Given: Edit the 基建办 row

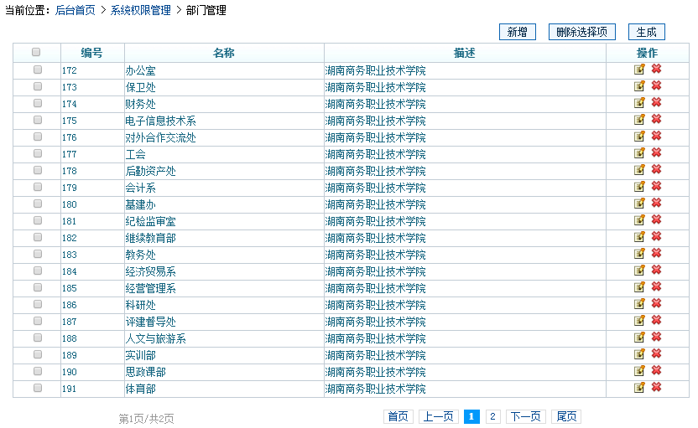Looking at the screenshot, I should coord(639,204).
